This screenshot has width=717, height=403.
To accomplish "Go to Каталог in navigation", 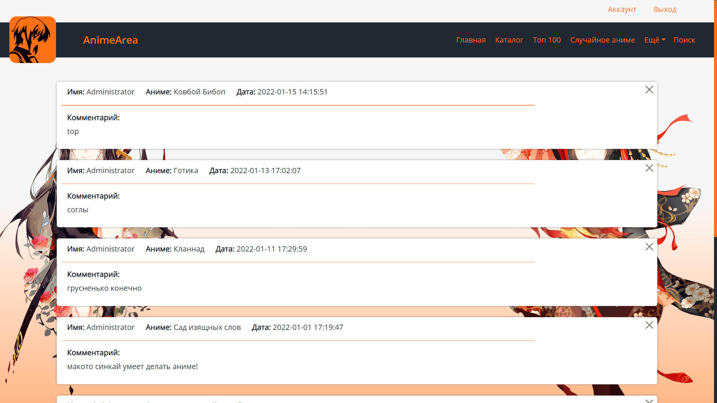I will 509,40.
